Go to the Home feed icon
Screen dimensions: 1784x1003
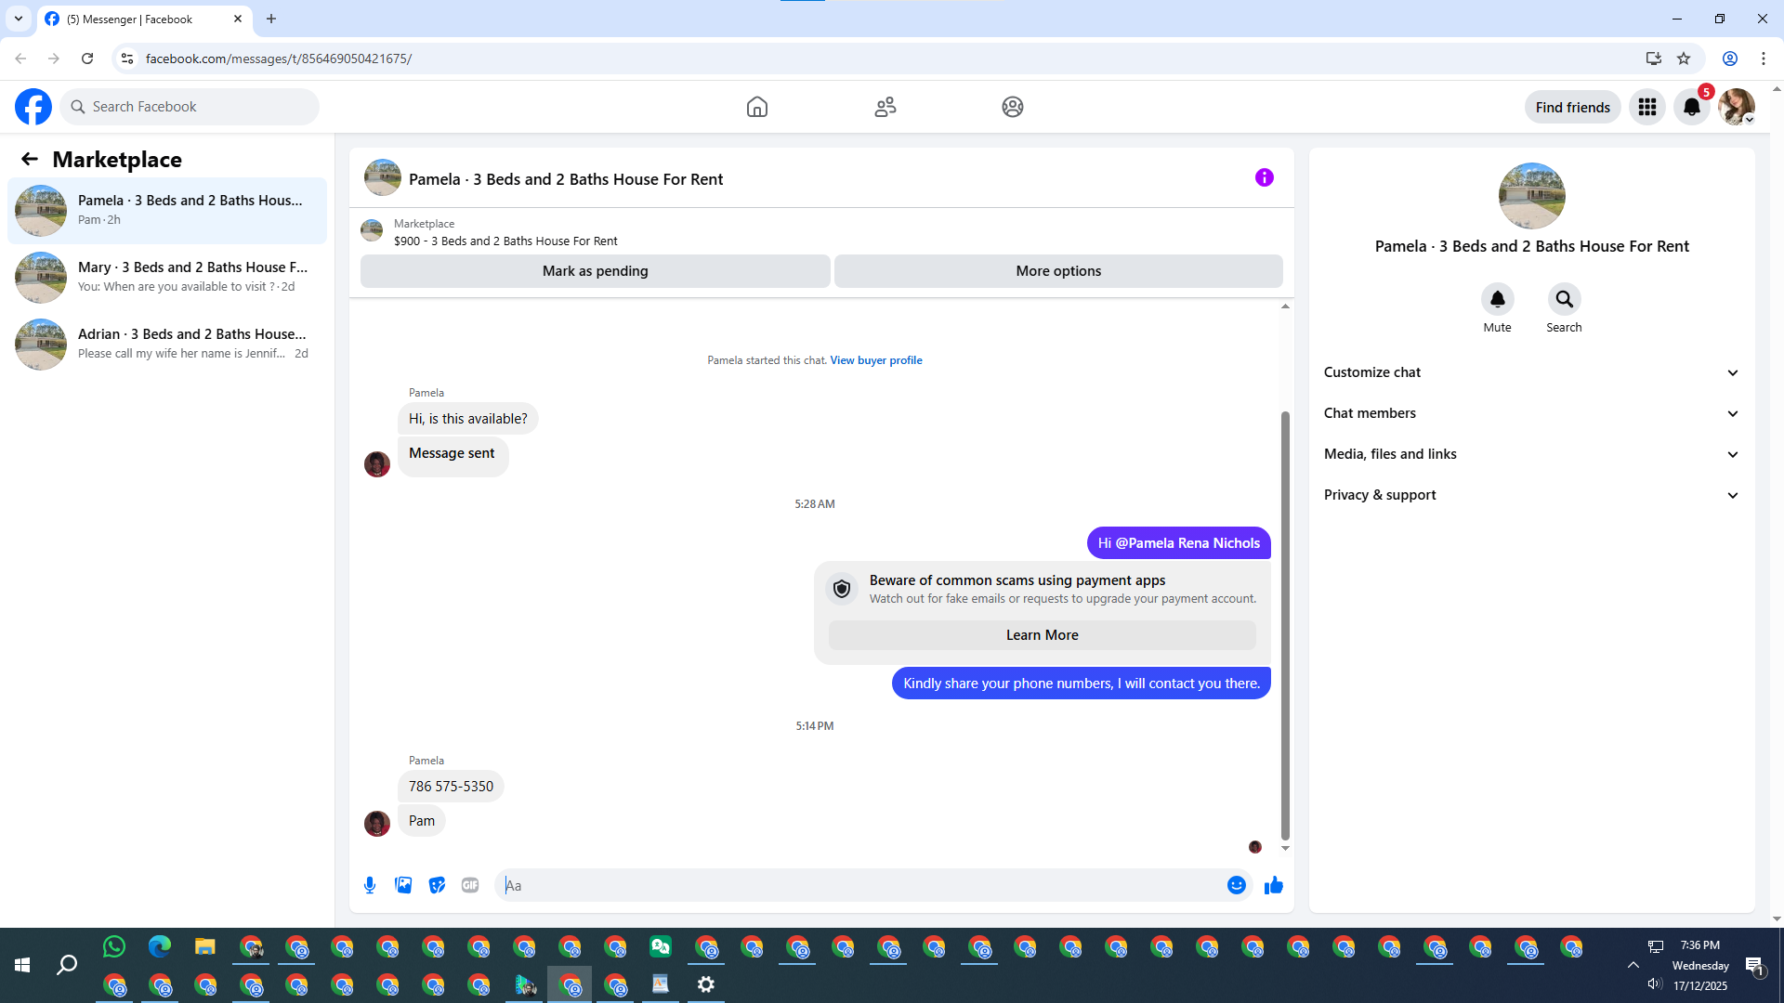pyautogui.click(x=757, y=107)
